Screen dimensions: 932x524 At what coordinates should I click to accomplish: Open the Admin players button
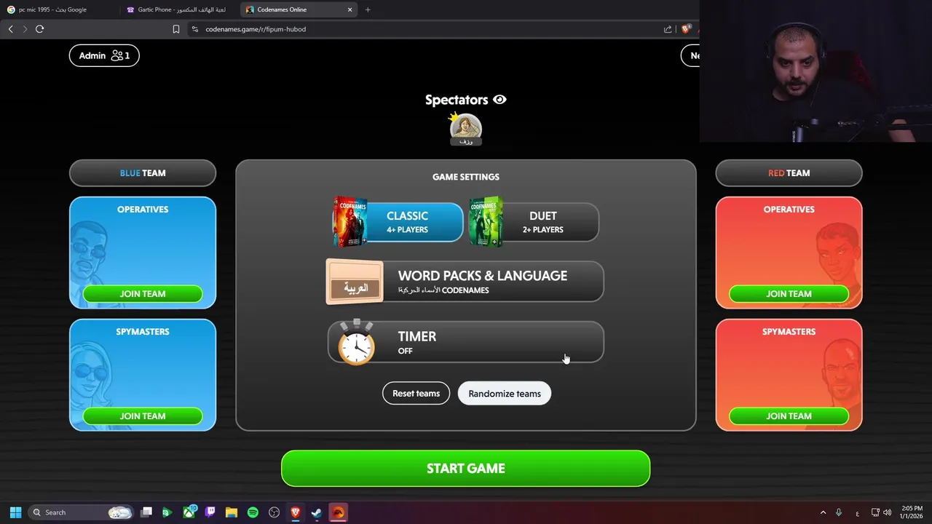pyautogui.click(x=104, y=55)
